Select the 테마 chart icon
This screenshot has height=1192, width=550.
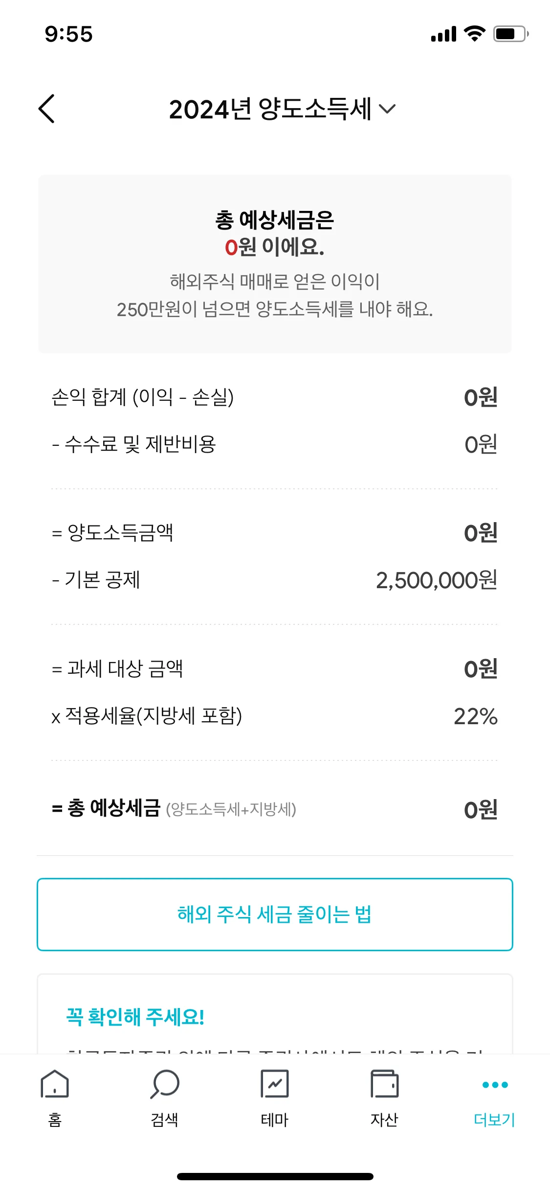click(275, 1084)
